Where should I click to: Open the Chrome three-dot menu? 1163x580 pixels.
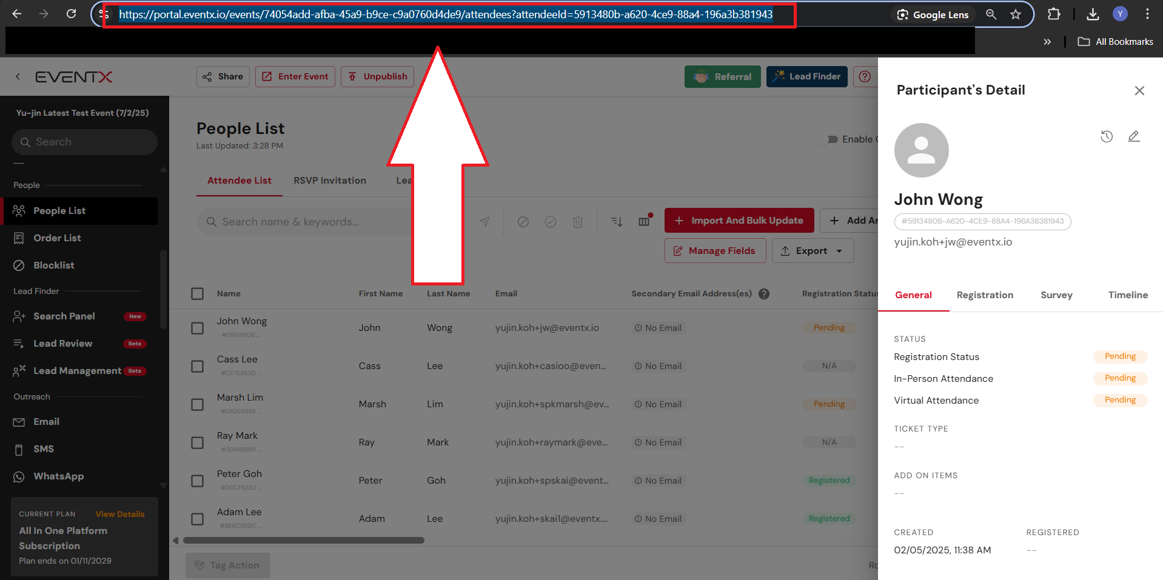pyautogui.click(x=1147, y=14)
